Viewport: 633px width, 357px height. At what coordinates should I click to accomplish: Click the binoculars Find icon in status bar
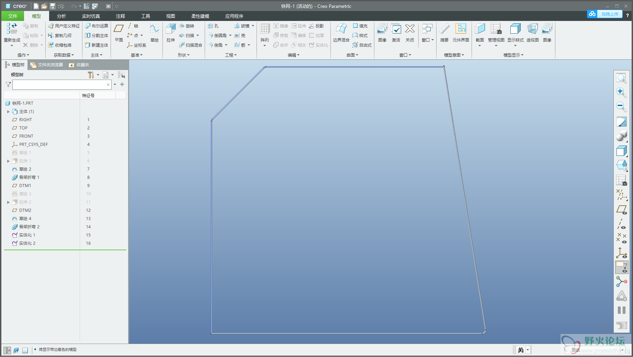click(x=521, y=350)
